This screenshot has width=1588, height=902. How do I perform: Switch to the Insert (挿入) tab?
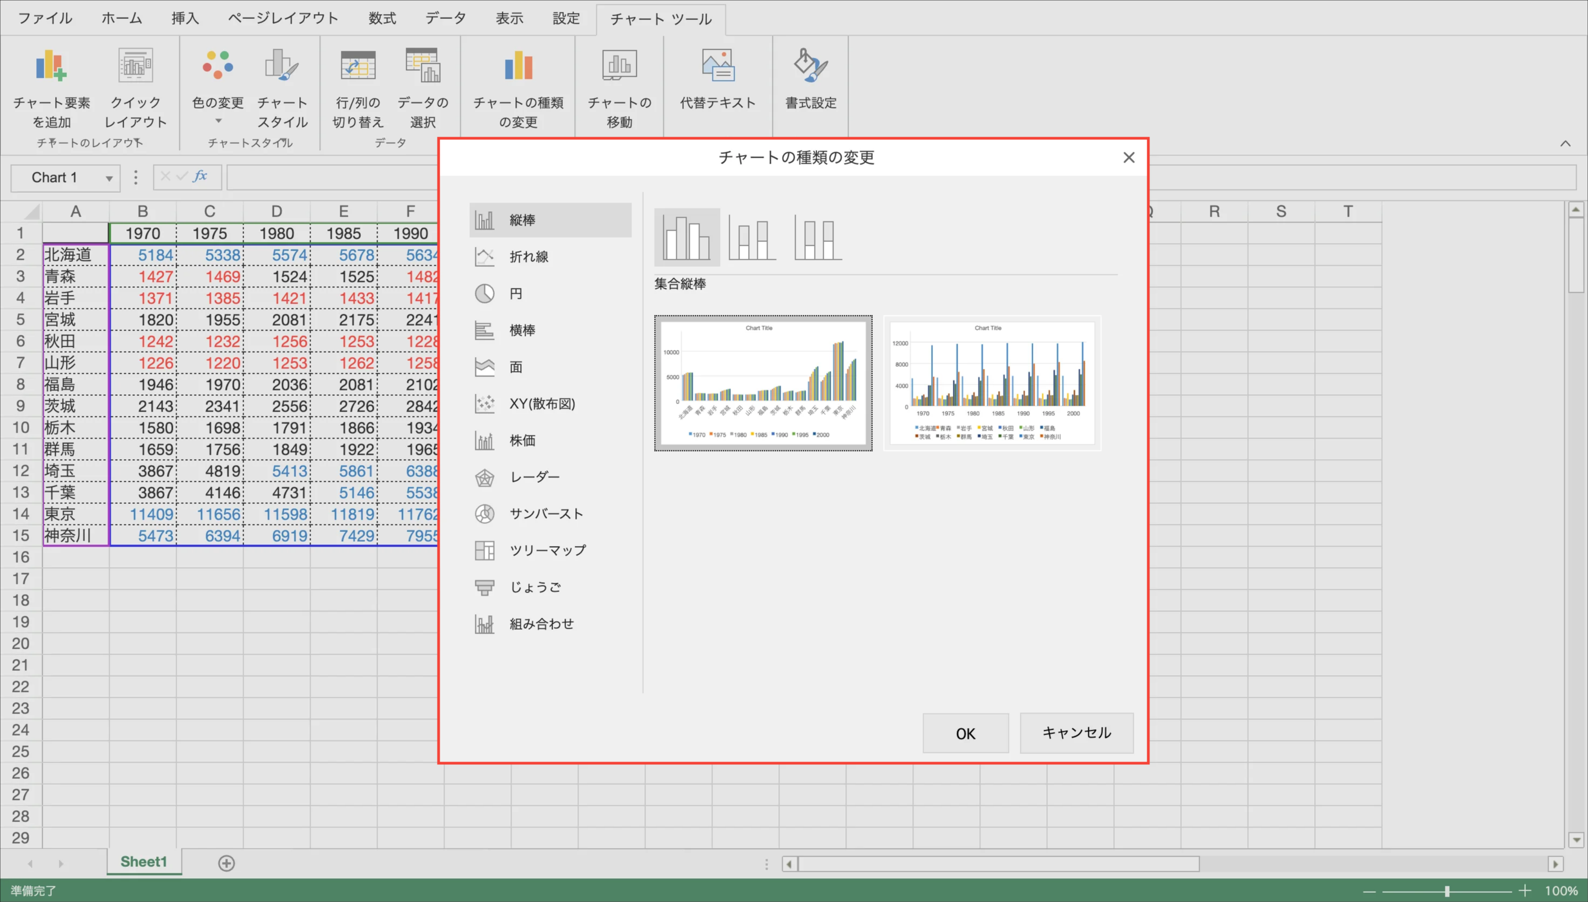point(185,18)
